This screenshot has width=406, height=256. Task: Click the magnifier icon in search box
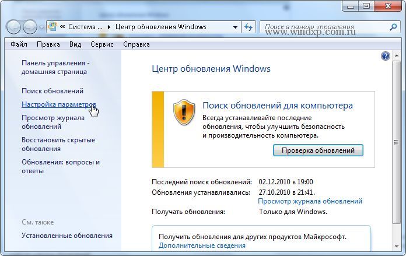coord(393,27)
